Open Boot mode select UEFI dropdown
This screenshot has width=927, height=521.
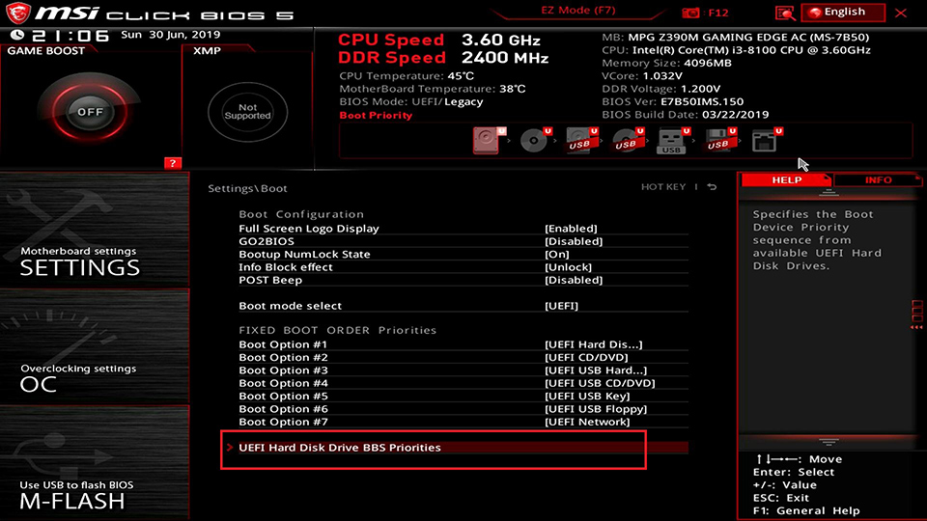pyautogui.click(x=561, y=306)
